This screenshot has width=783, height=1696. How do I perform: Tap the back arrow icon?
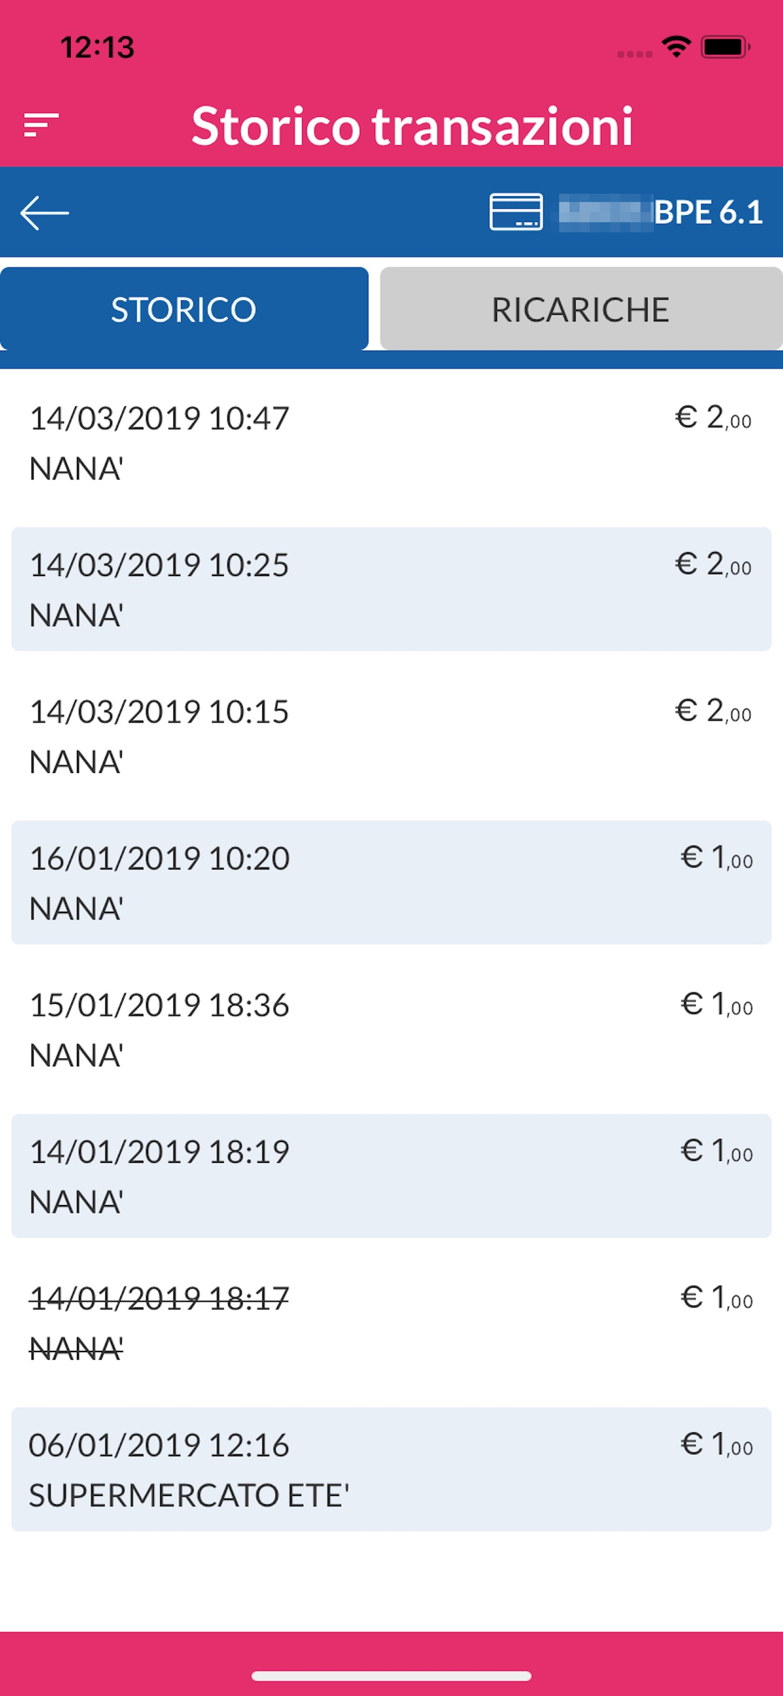click(x=45, y=213)
